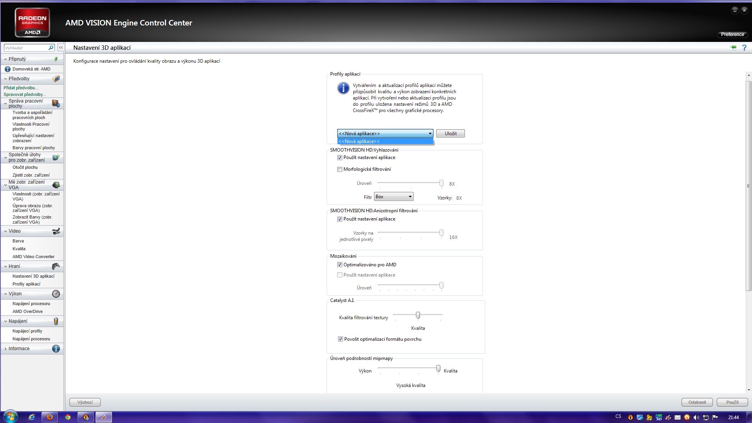The image size is (752, 423).
Task: Collapse the Video section
Action: pos(5,231)
